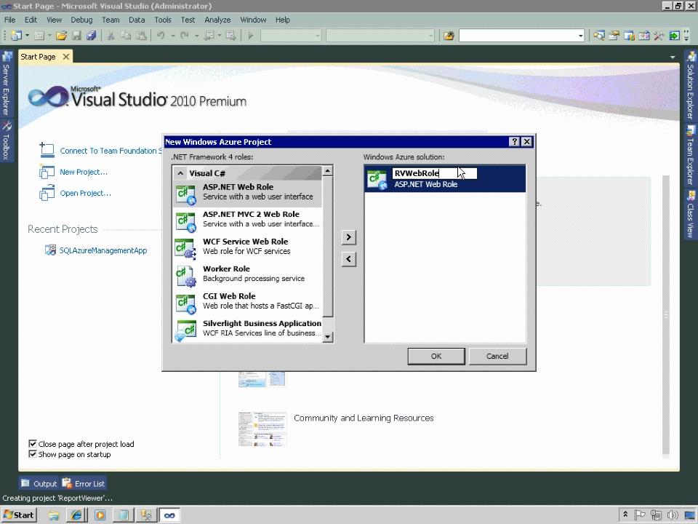Open the Toolbox side panel
The height and width of the screenshot is (524, 698).
7,140
